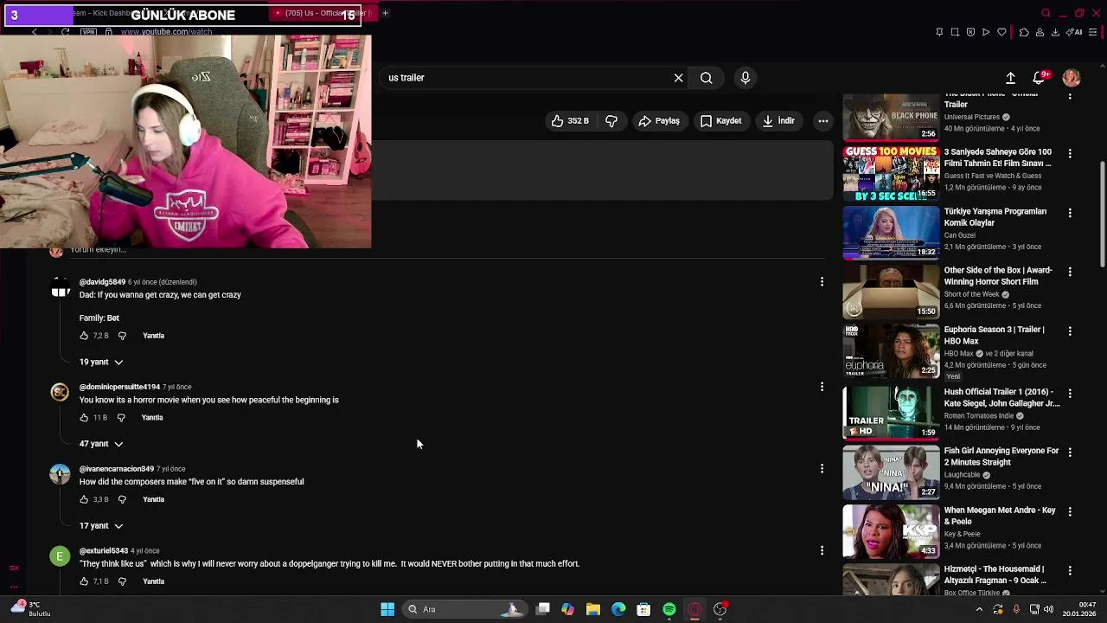Open Spotify from the taskbar
This screenshot has width=1107, height=623.
(669, 609)
